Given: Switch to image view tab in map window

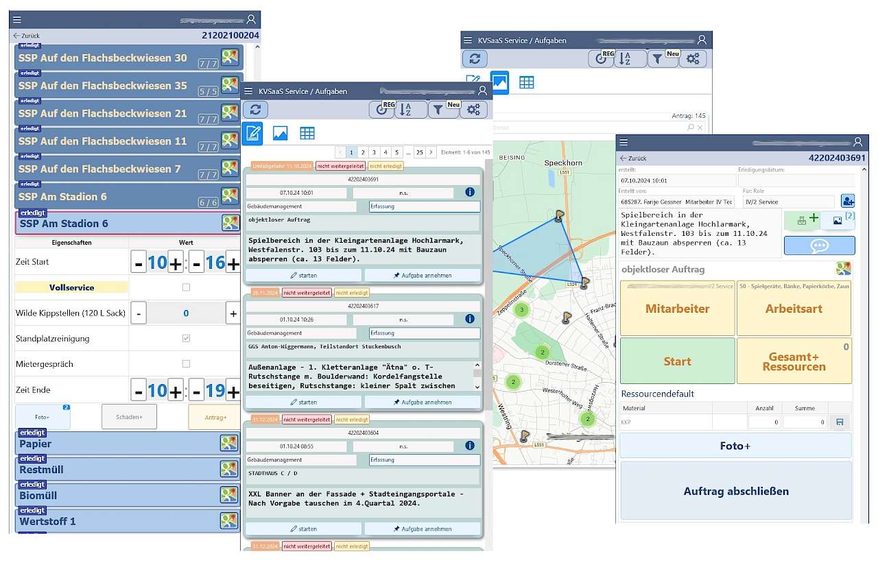Looking at the screenshot, I should (499, 82).
